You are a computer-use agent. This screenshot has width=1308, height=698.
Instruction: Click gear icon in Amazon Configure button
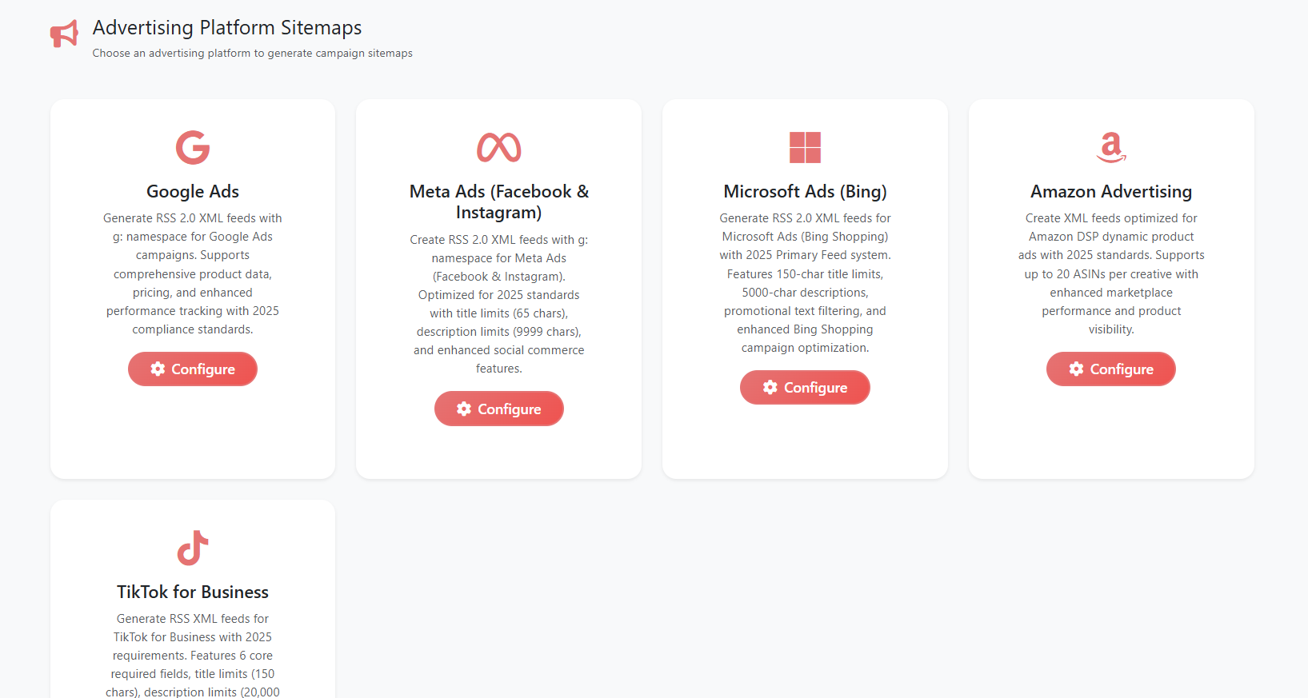tap(1077, 369)
